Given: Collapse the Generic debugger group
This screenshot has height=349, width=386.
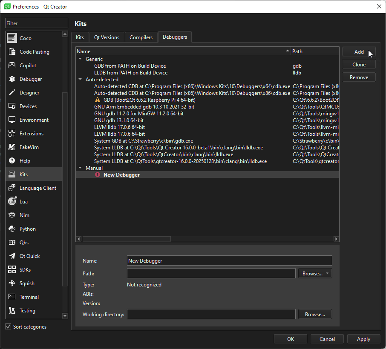Looking at the screenshot, I should pyautogui.click(x=80, y=59).
